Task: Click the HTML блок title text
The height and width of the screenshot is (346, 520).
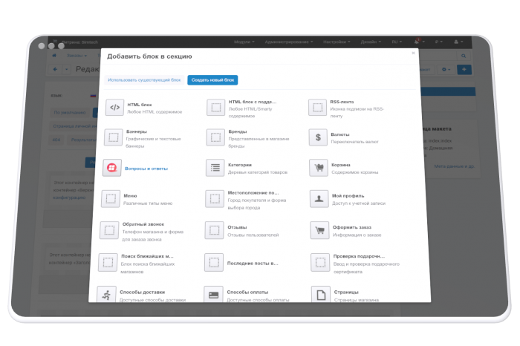Action: (x=140, y=105)
